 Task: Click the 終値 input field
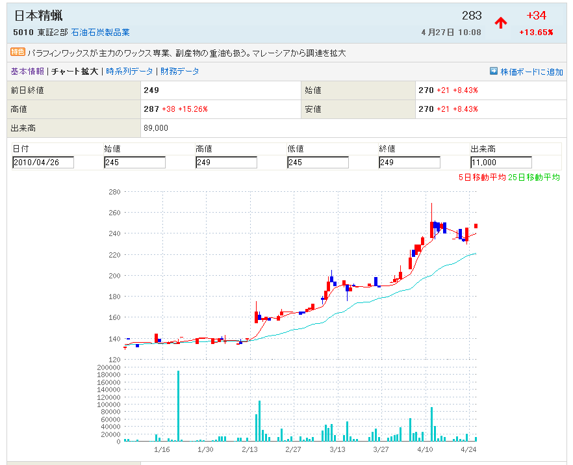pyautogui.click(x=409, y=163)
